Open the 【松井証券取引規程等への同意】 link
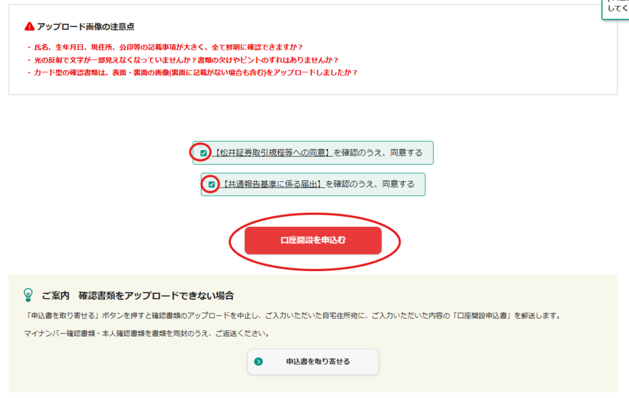Image resolution: width=629 pixels, height=398 pixels. (x=272, y=153)
